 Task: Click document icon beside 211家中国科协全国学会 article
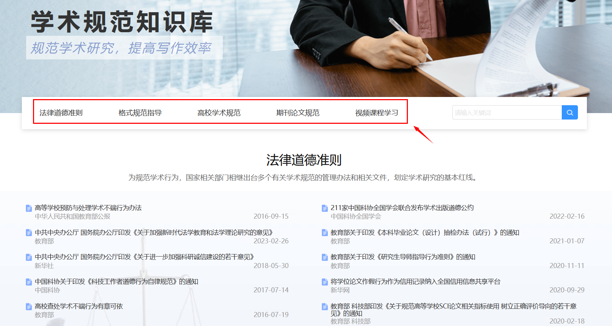click(325, 208)
